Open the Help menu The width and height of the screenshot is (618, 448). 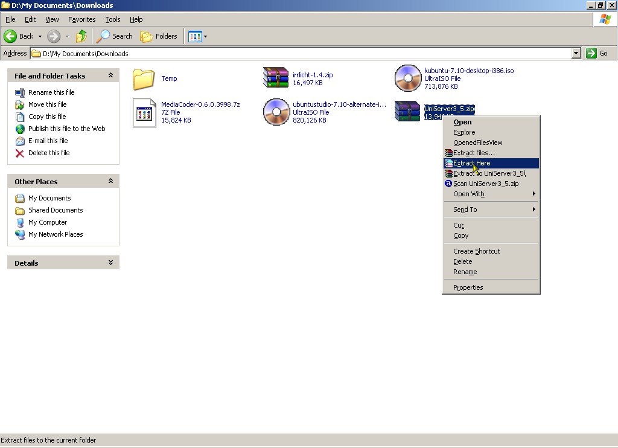[x=136, y=19]
